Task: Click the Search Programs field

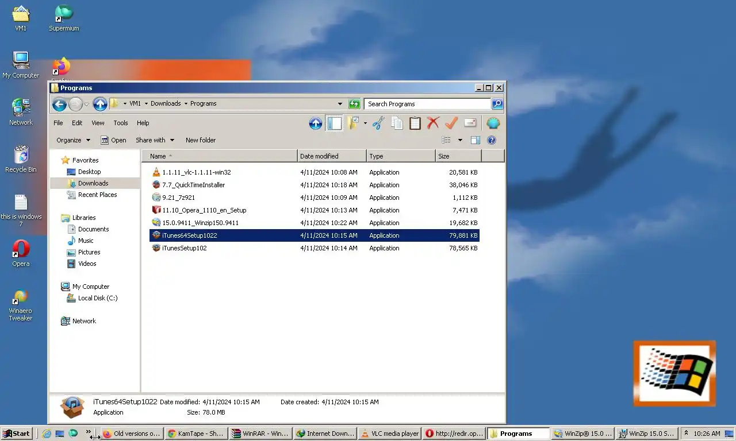Action: tap(427, 104)
